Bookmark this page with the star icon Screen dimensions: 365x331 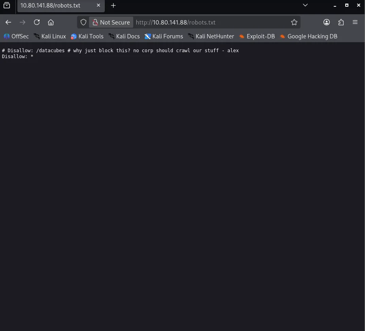tap(294, 22)
